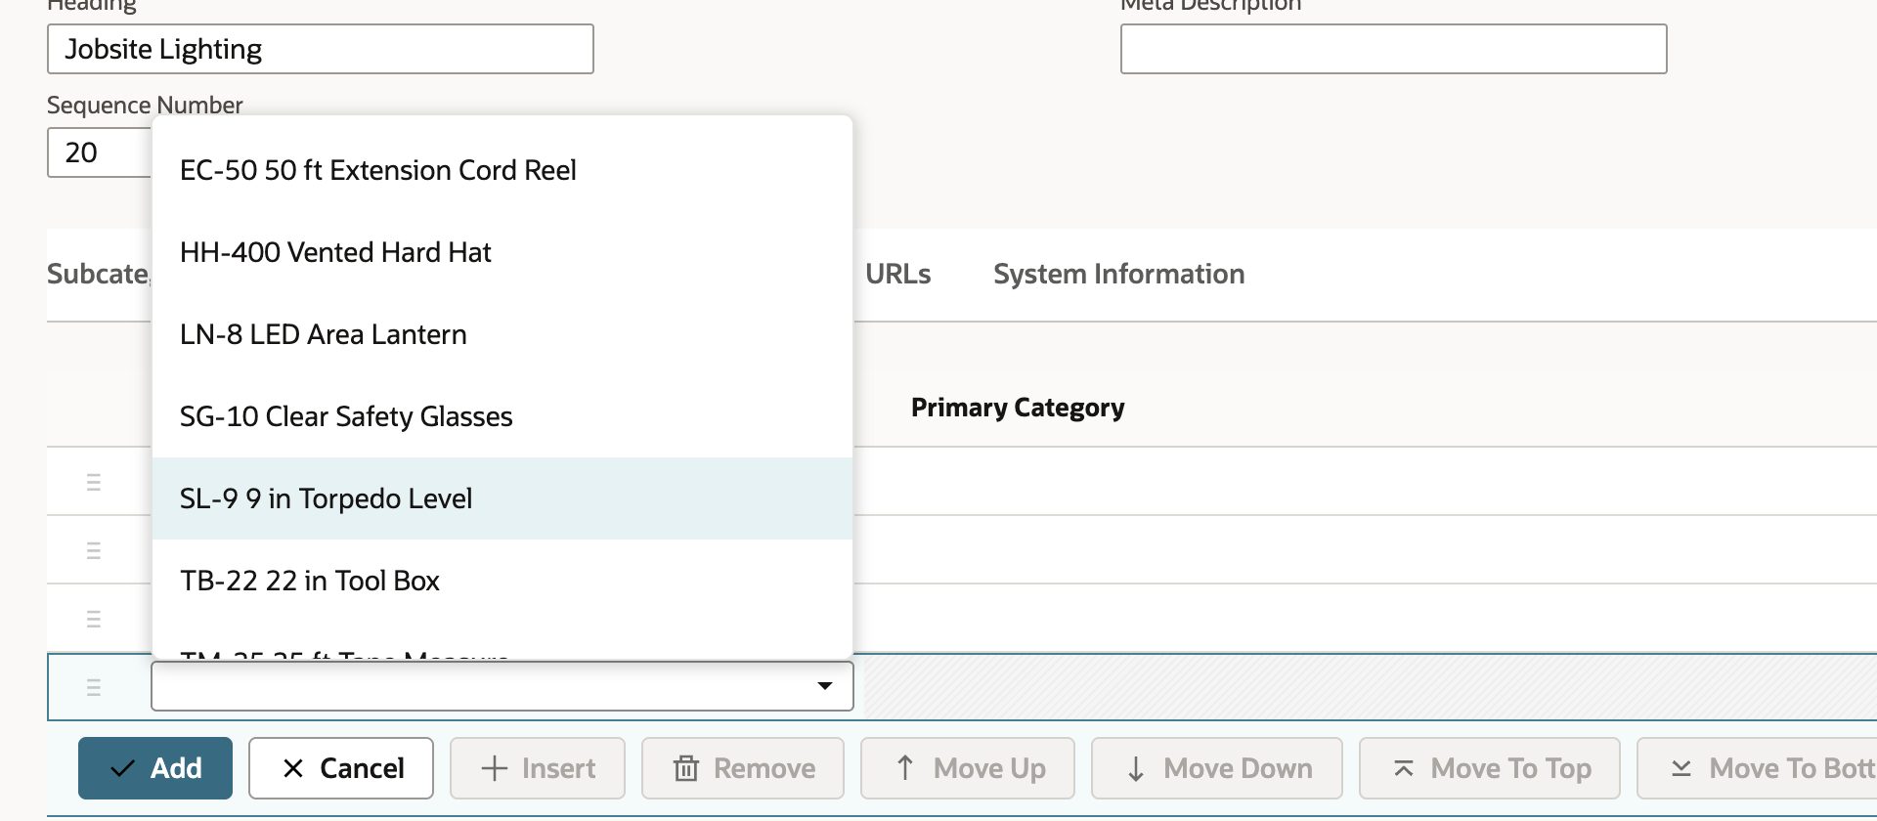The height and width of the screenshot is (821, 1877).
Task: Select TB-22 22 in Tool Box option
Action: coord(502,581)
